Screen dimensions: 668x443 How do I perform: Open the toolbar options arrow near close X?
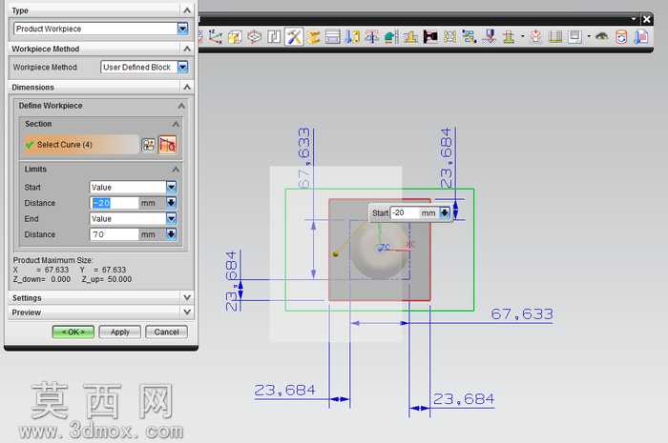coord(634,19)
